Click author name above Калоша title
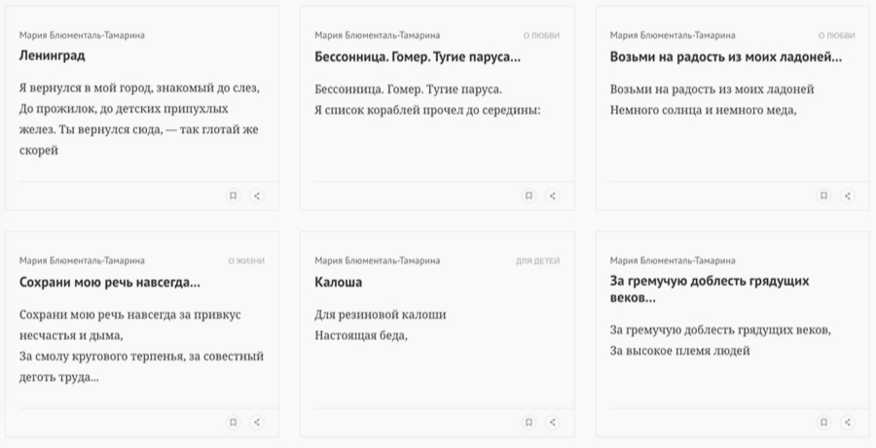876x448 pixels. click(377, 260)
